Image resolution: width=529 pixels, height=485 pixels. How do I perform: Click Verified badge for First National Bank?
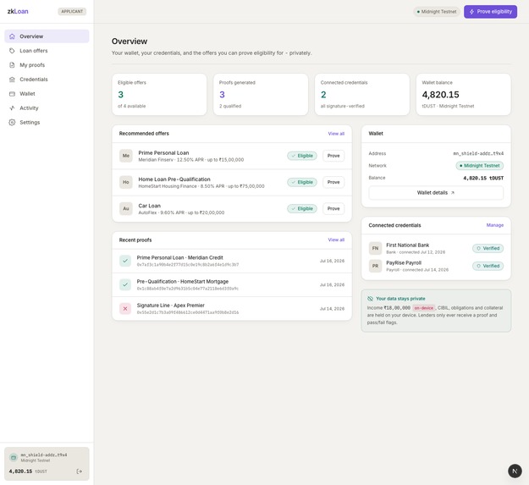pos(488,248)
